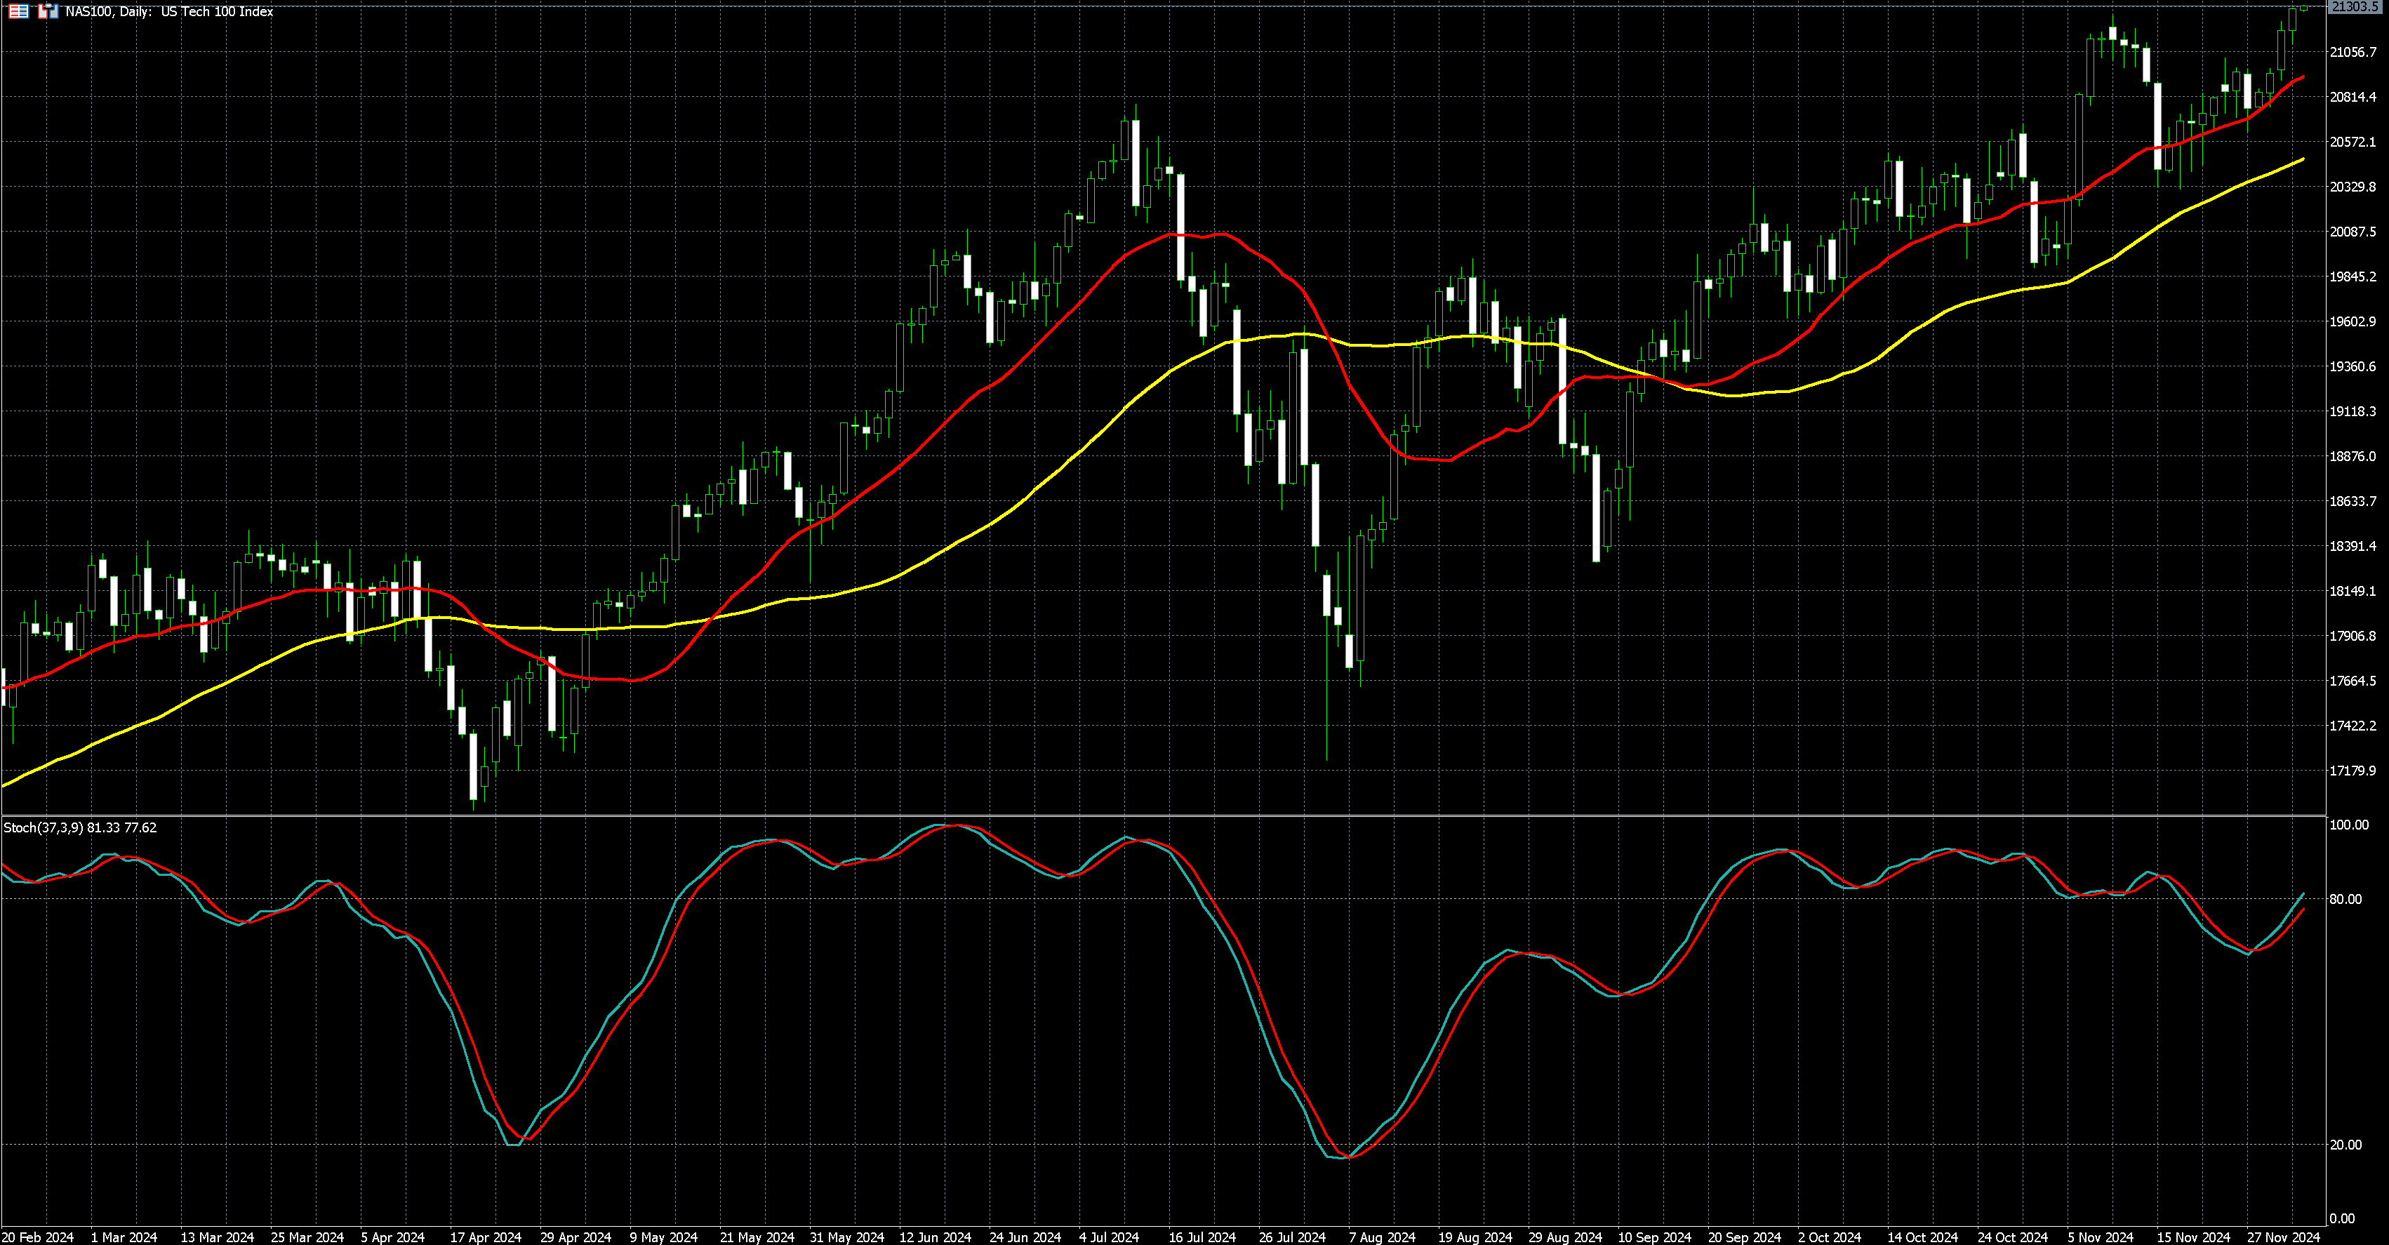
Task: Select the current price tag 21303.5
Action: (x=2354, y=6)
